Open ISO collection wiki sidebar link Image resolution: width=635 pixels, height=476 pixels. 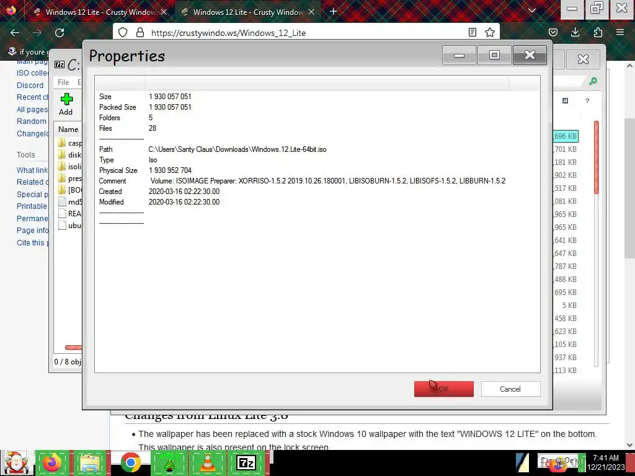(x=32, y=73)
